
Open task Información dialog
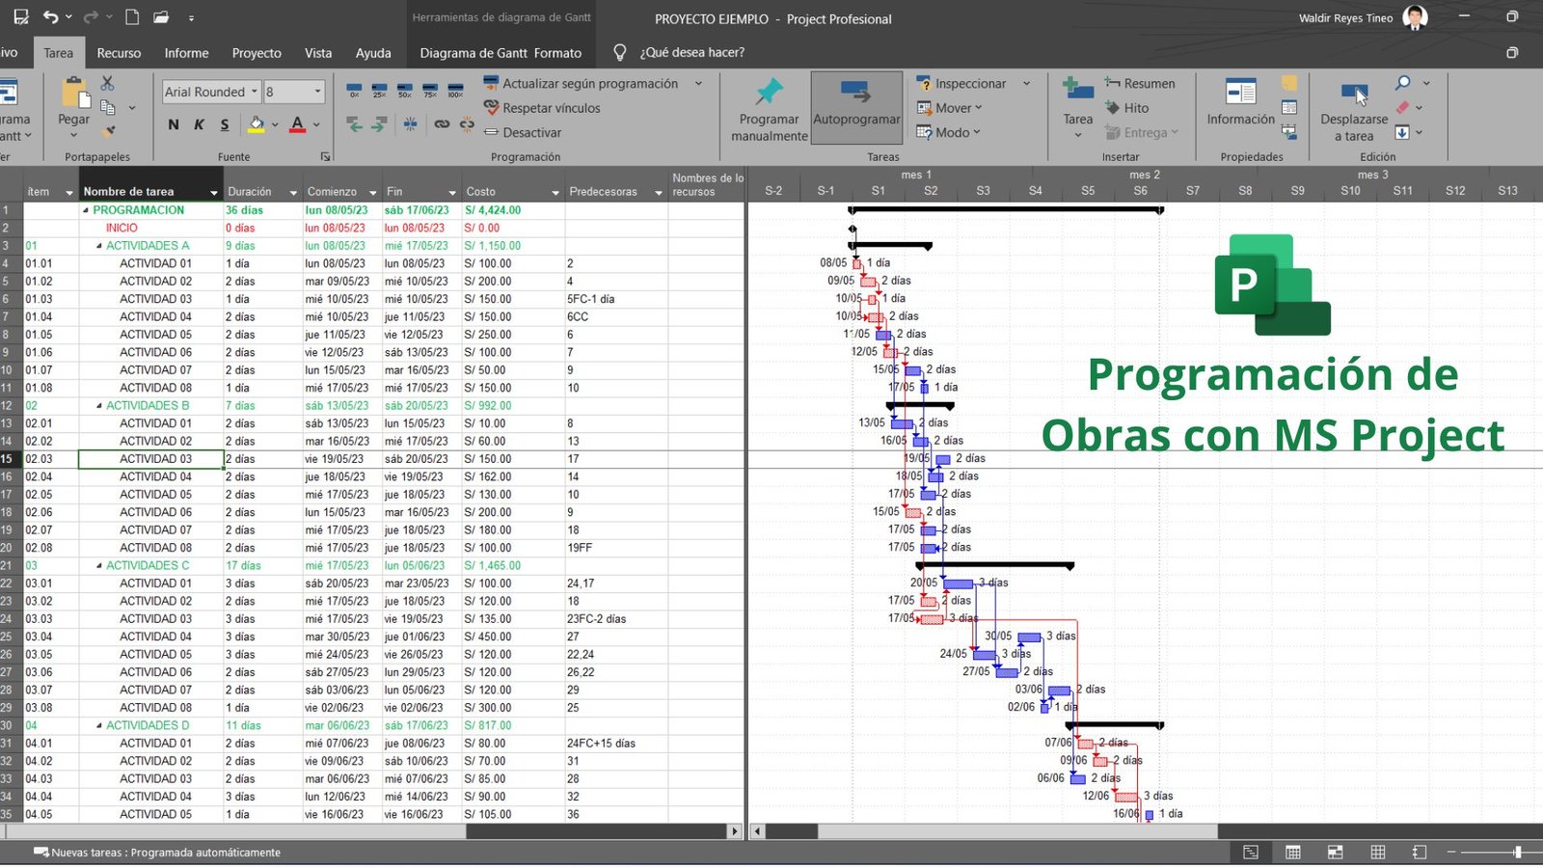point(1240,102)
